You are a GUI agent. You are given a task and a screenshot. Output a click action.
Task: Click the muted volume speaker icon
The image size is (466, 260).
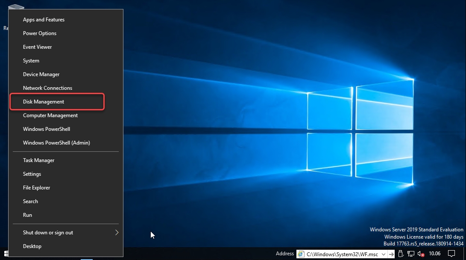(421, 254)
